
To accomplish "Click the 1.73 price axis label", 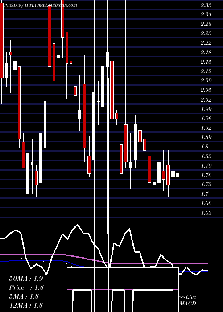I will (206, 185).
